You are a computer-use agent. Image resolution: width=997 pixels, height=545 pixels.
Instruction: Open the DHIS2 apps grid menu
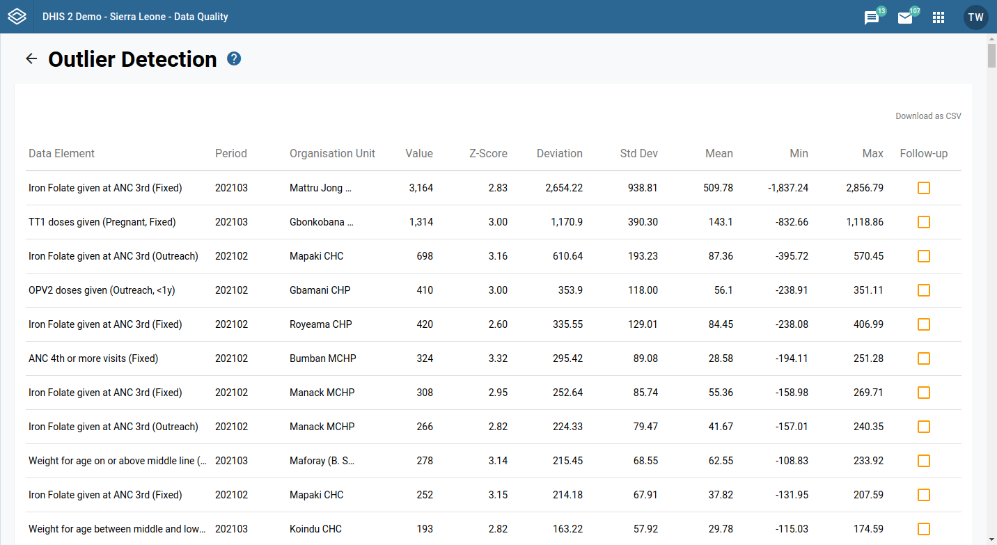(939, 17)
